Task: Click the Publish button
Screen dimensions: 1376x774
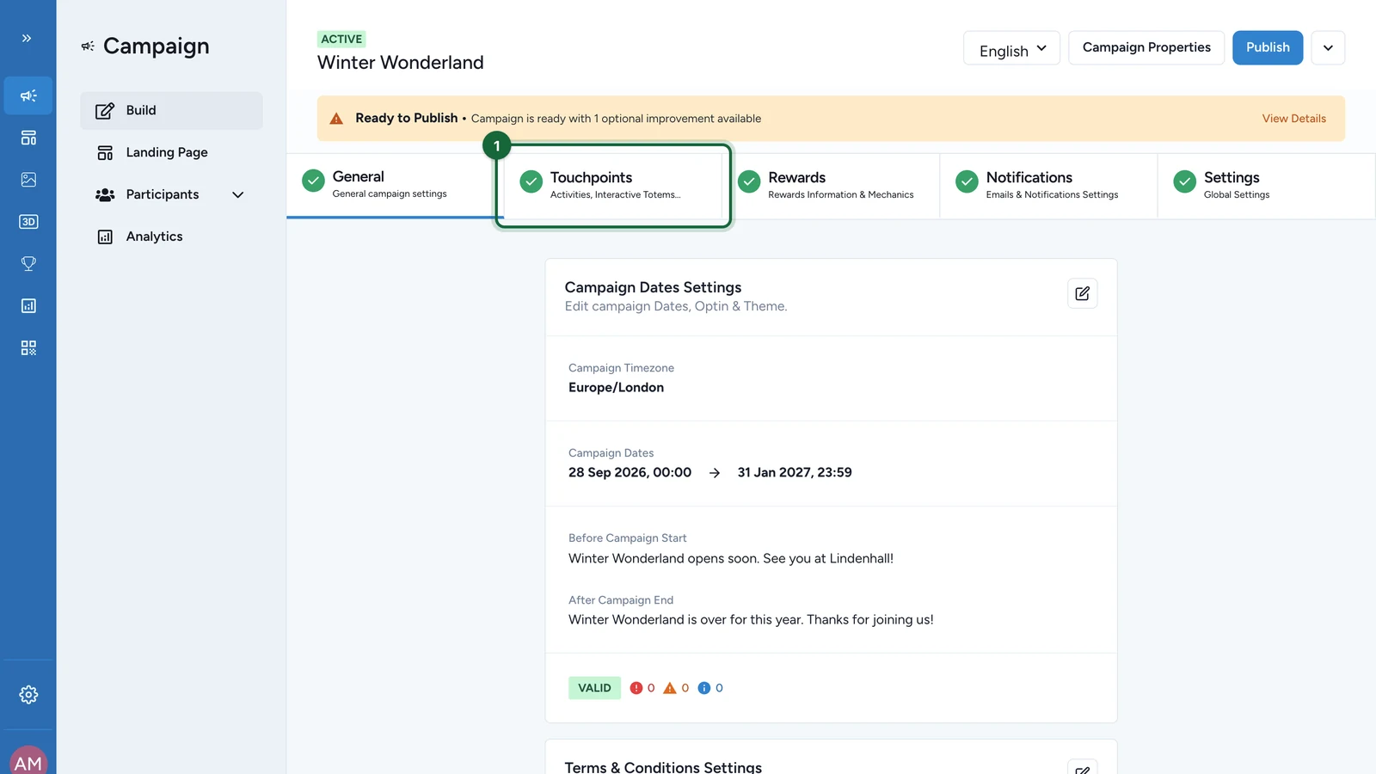Action: coord(1268,48)
